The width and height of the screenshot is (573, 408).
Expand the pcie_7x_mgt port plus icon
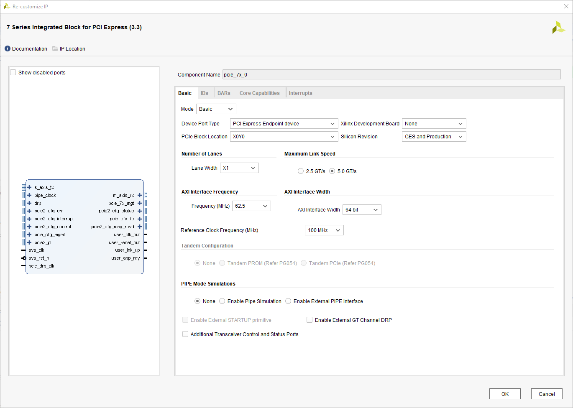click(x=140, y=203)
